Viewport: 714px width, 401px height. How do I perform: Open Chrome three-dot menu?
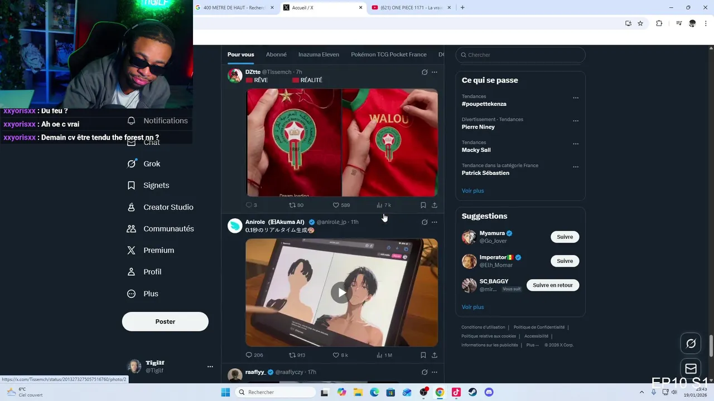point(705,23)
